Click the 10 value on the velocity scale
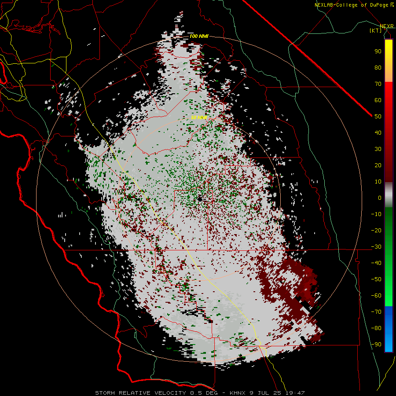Screen dimensions: 396x396 pos(378,182)
